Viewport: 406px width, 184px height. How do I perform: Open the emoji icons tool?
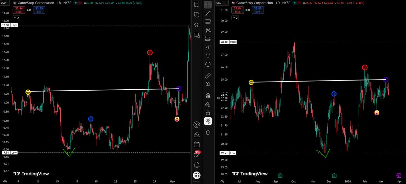[x=208, y=64]
